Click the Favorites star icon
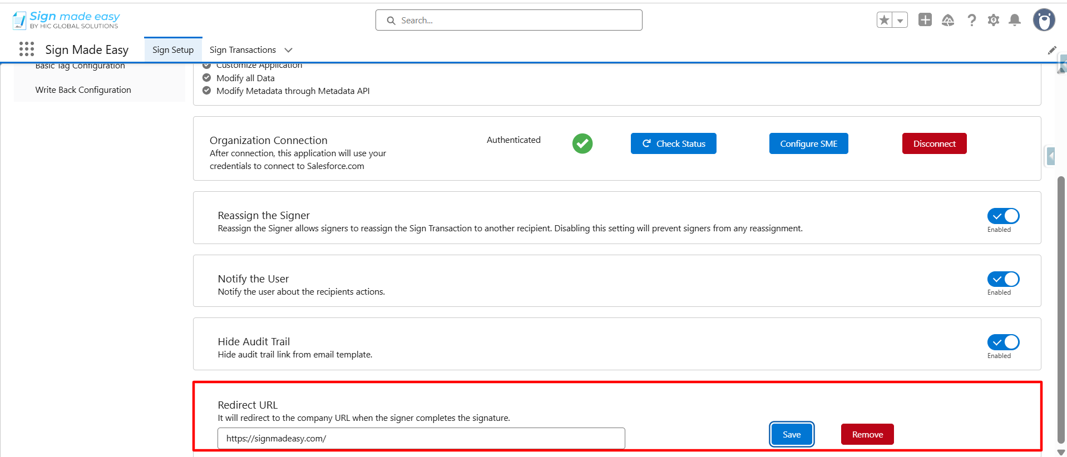 [885, 20]
